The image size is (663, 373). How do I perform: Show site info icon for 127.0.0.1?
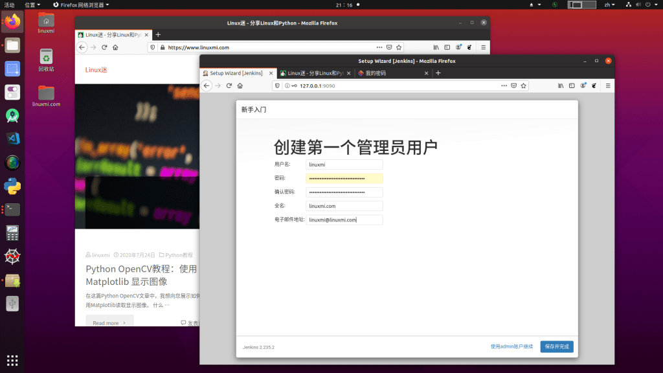pyautogui.click(x=287, y=85)
